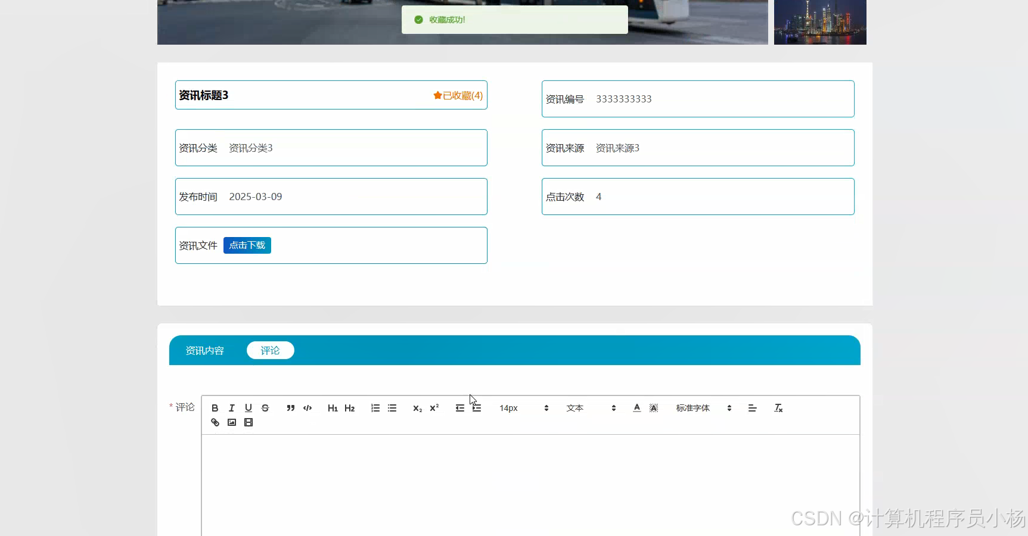Screen dimensions: 1028x536
Task: Increase the text indent
Action: coord(477,408)
